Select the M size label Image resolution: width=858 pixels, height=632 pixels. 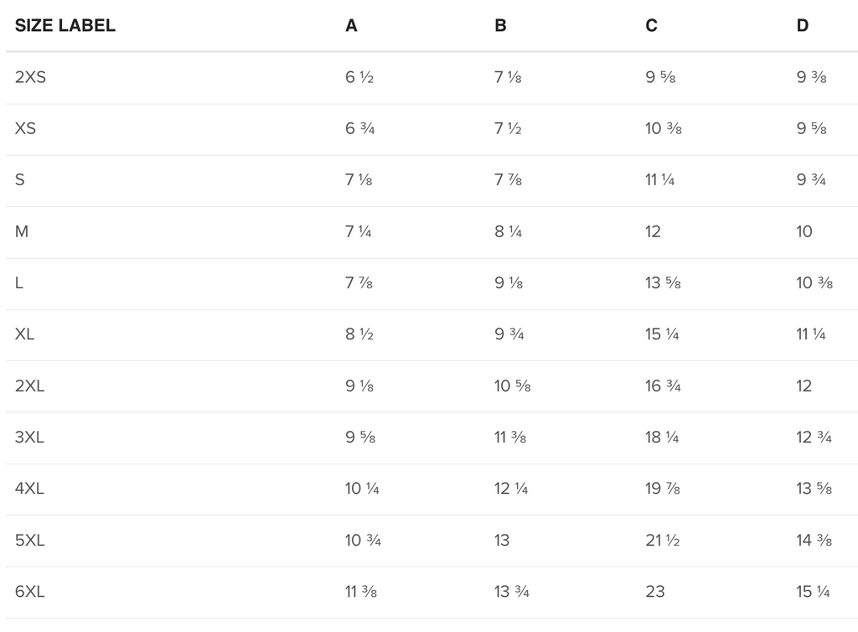click(x=22, y=231)
